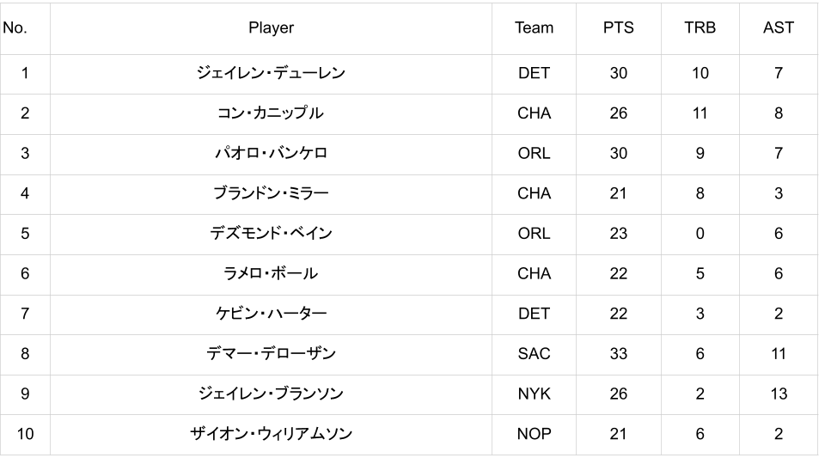Screen dimensions: 825x464
Task: Click player cell パオロ・バンケロ
Action: [271, 154]
